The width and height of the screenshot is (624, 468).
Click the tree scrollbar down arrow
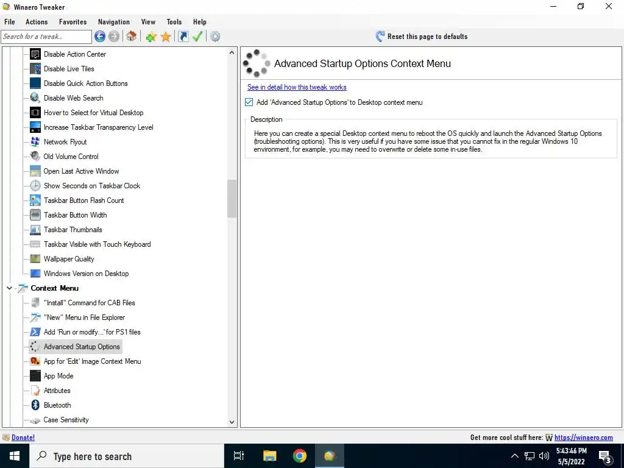tap(232, 422)
